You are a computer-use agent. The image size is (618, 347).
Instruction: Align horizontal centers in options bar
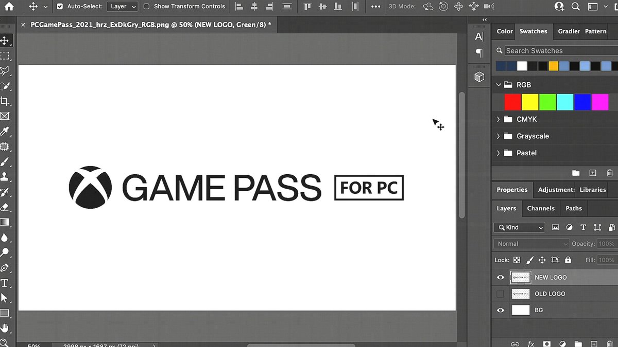(255, 7)
